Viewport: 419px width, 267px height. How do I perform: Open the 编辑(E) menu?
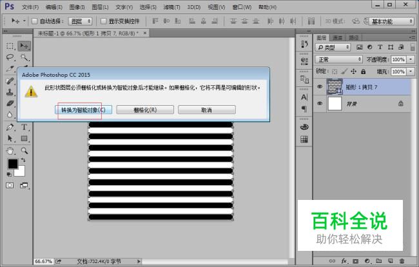point(54,7)
